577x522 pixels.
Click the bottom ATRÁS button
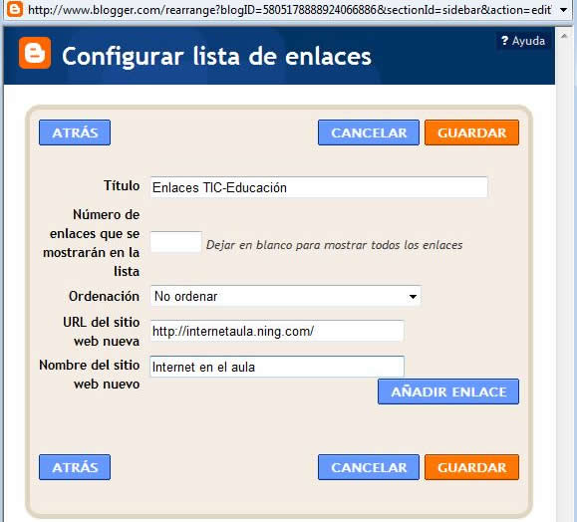75,467
